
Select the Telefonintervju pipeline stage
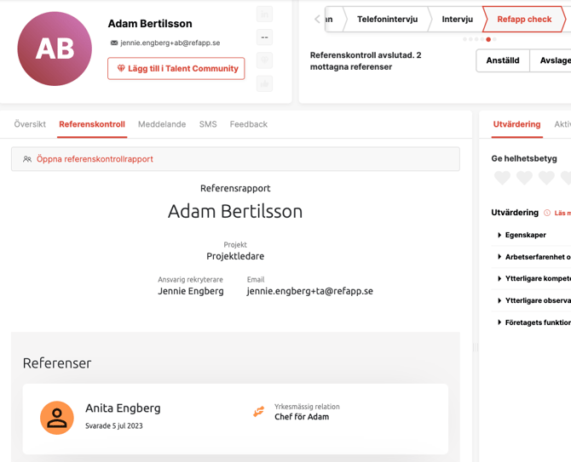click(387, 19)
